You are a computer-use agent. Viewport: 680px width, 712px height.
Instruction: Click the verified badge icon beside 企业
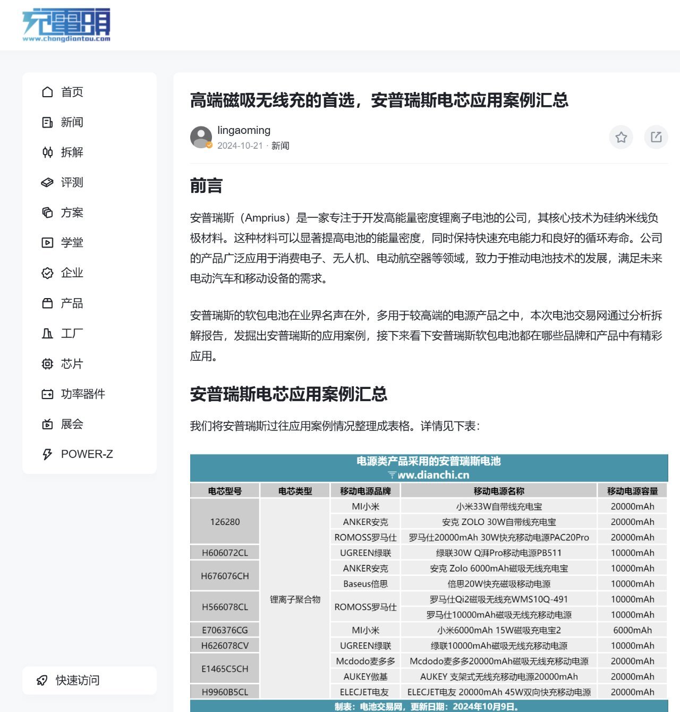(47, 273)
